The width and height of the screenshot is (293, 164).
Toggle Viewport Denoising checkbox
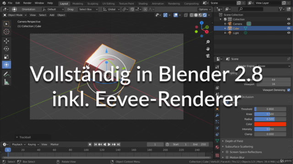click(289, 90)
